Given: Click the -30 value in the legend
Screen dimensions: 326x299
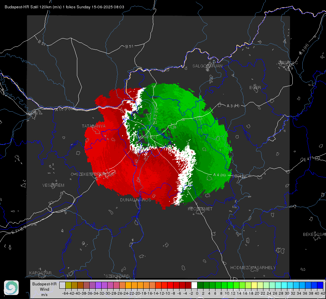Looking at the screenshot, I should [107, 293].
